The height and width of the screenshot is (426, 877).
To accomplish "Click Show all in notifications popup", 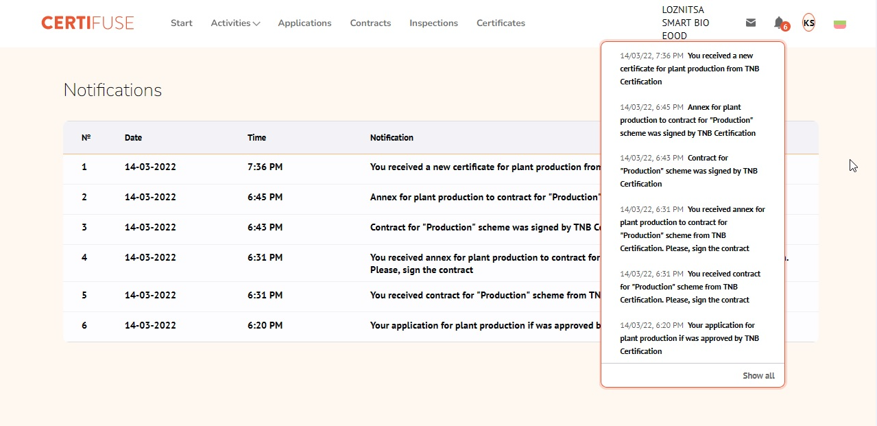I will 758,376.
